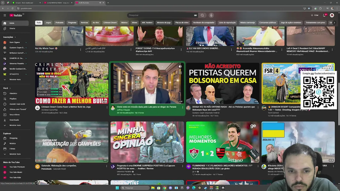Select the Podcasts filter chip

(59, 23)
